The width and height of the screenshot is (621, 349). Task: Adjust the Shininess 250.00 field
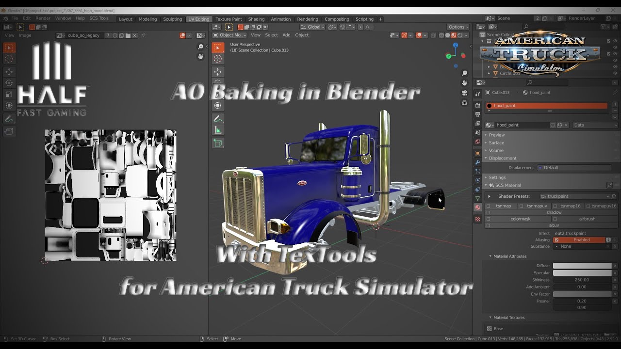582,280
